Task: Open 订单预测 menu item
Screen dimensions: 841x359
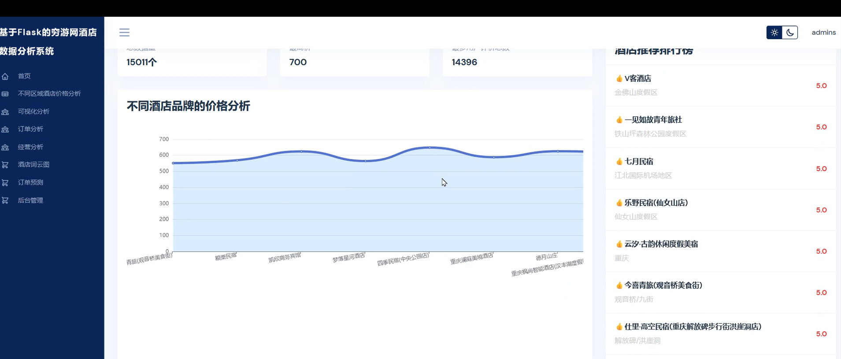Action: 30,182
